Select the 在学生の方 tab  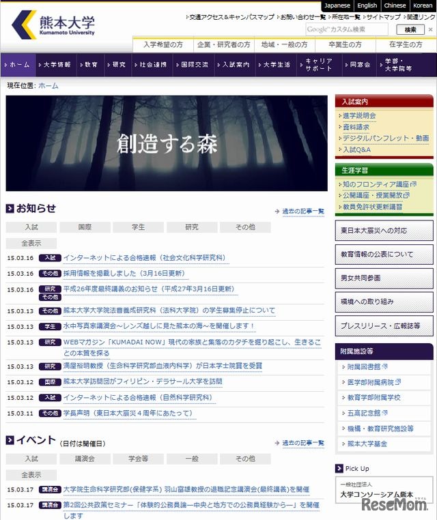click(406, 44)
